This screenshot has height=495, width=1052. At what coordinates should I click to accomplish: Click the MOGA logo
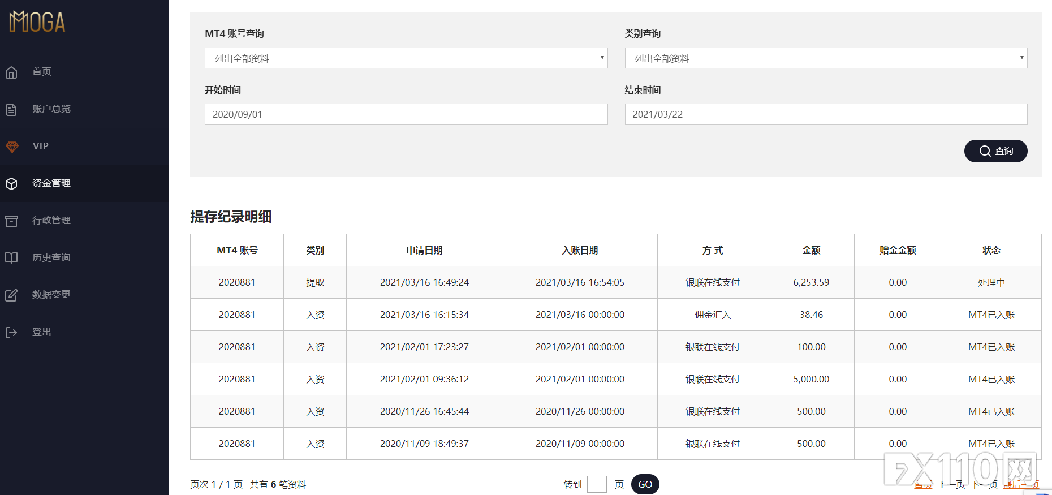pos(37,21)
